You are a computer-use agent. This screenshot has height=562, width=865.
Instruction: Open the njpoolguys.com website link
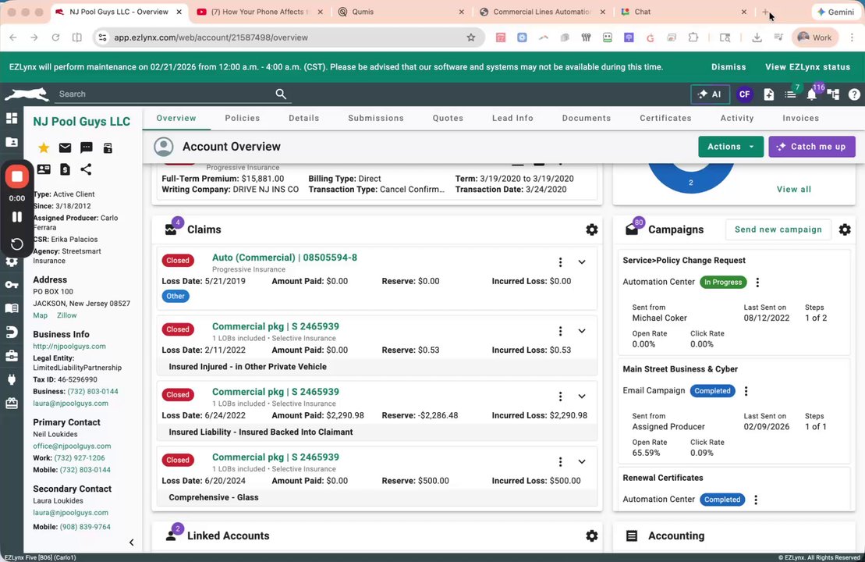pyautogui.click(x=69, y=347)
